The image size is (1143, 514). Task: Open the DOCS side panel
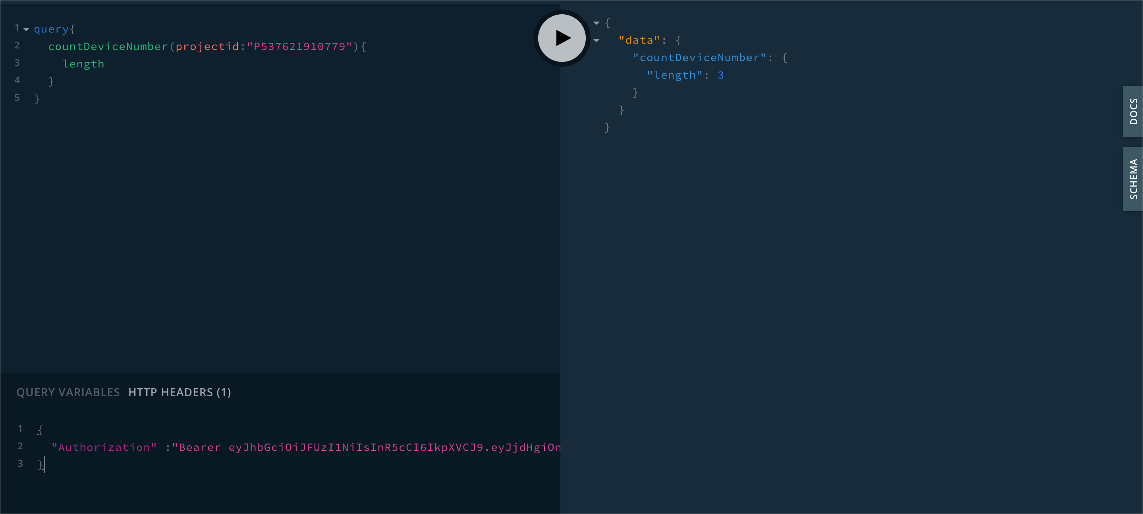pos(1133,111)
